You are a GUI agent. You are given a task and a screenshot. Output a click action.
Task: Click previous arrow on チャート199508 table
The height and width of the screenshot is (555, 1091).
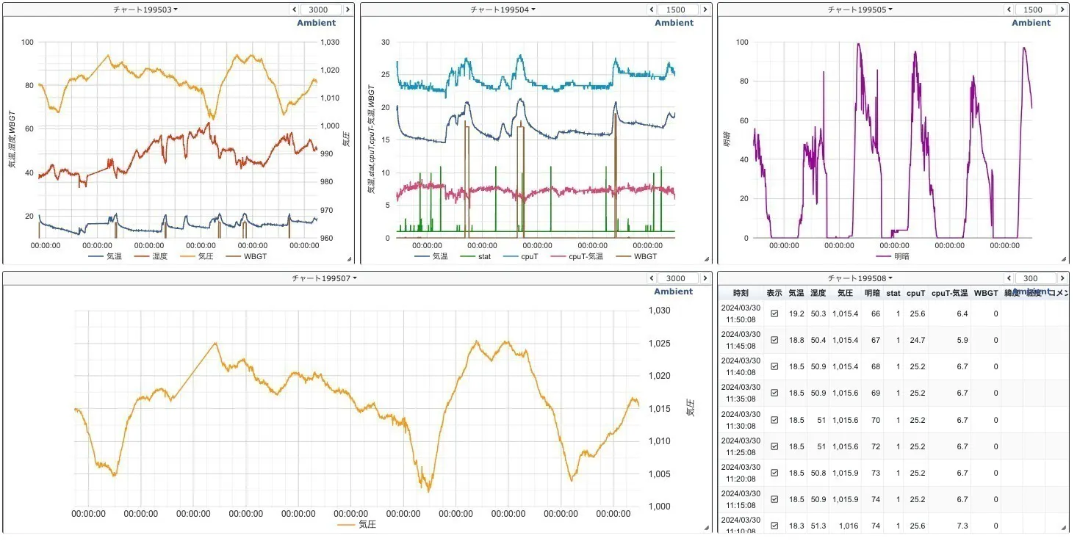click(x=1009, y=278)
